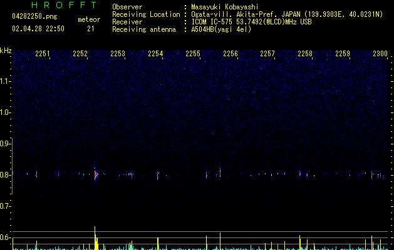Click the 2254 time marker
The image size is (394, 250).
click(x=155, y=53)
